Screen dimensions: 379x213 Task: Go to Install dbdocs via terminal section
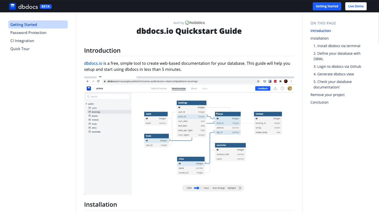[x=337, y=46]
